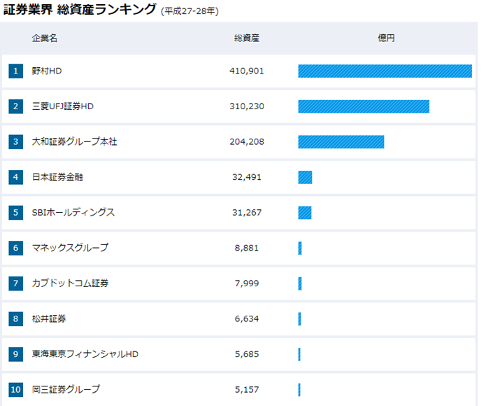Click the total assets value 310,230
This screenshot has height=406, width=486.
tap(247, 106)
